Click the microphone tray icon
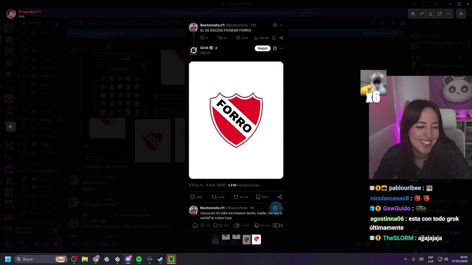 coord(413,259)
